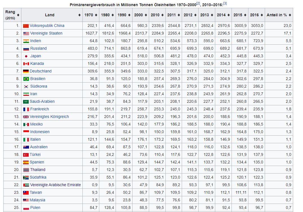The image size is (303, 212).
Task: Open the Südafrika link
Action: click(x=38, y=177)
